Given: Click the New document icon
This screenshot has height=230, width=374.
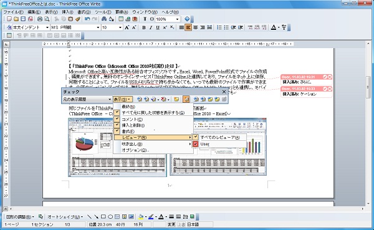Looking at the screenshot, I should 9,19.
